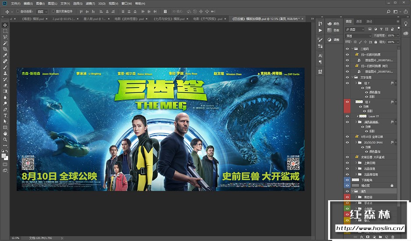411x241 pixels.
Task: Select the Hand tool
Action: click(x=5, y=134)
